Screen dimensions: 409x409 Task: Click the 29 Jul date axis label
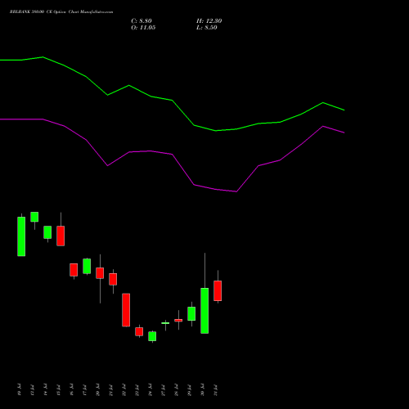(189, 389)
